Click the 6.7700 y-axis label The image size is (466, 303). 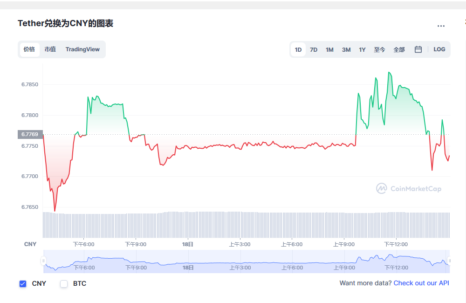point(30,176)
